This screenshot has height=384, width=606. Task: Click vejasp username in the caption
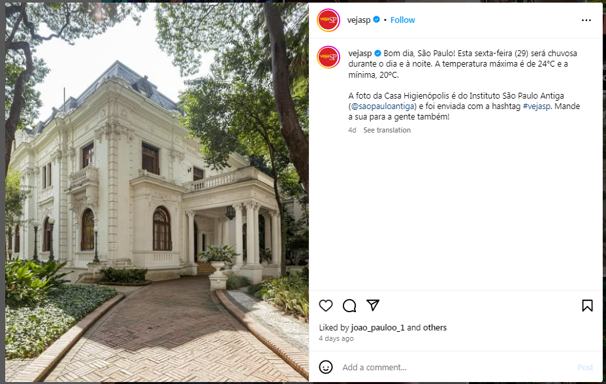360,54
